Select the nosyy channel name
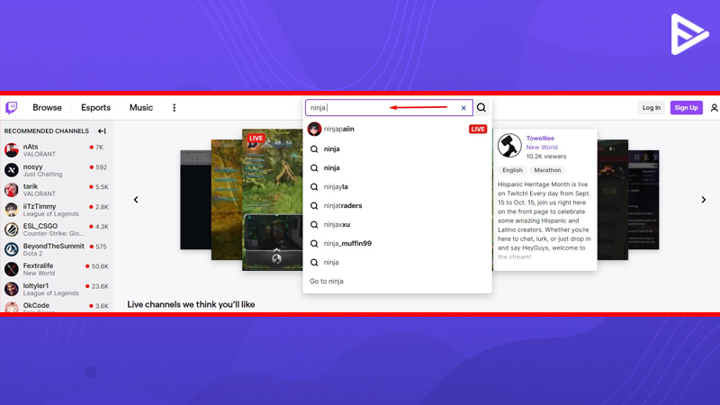This screenshot has width=720, height=405. pyautogui.click(x=32, y=166)
